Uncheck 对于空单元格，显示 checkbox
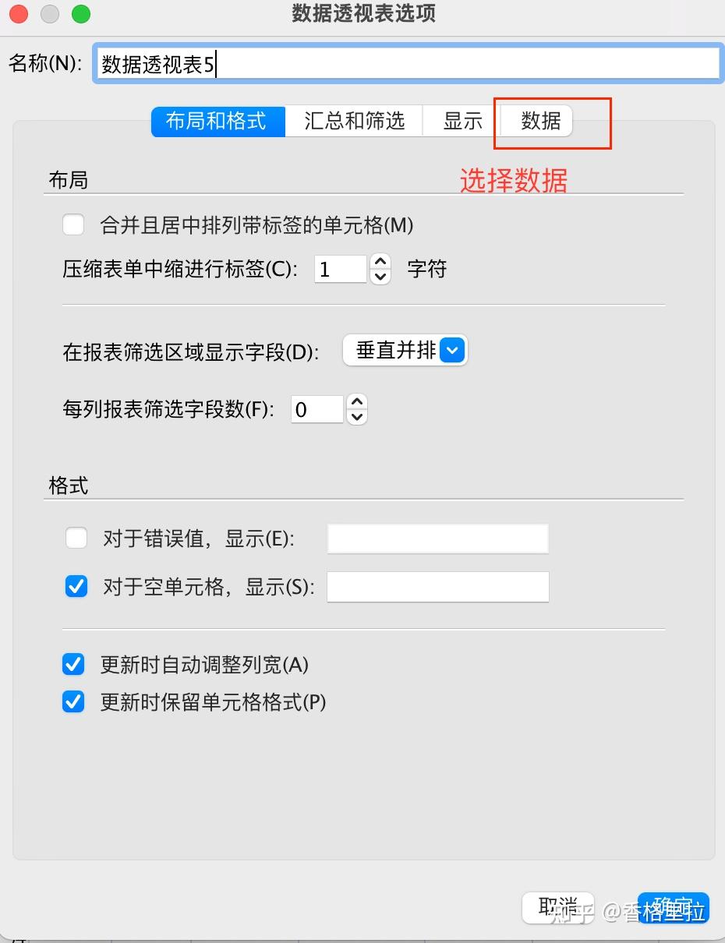The width and height of the screenshot is (725, 943). [76, 586]
